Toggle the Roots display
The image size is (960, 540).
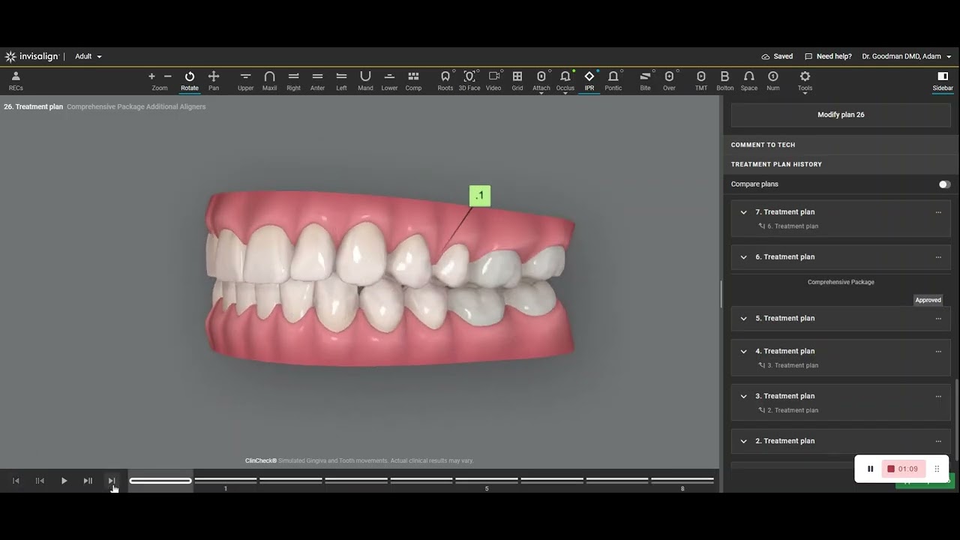tap(445, 81)
